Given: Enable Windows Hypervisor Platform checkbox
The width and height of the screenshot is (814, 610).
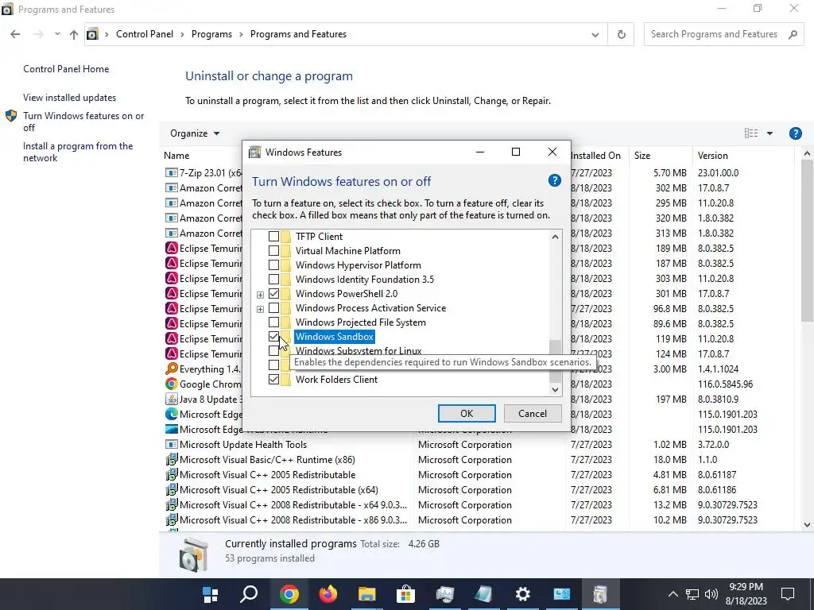Looking at the screenshot, I should click(273, 265).
